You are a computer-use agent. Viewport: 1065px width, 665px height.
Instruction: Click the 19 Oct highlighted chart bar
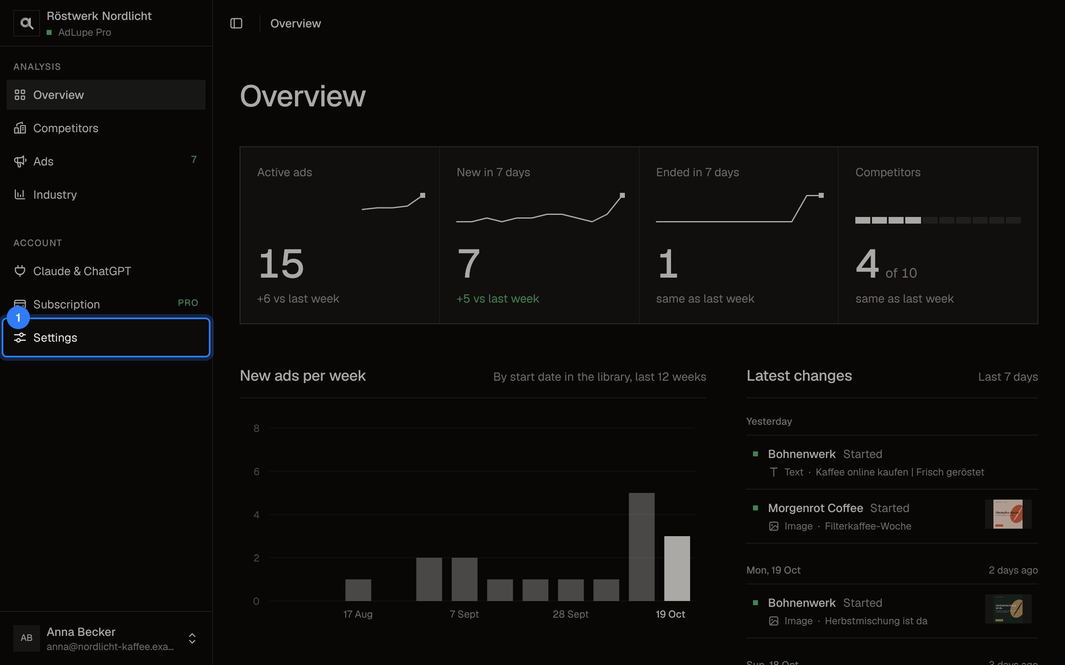click(x=677, y=568)
